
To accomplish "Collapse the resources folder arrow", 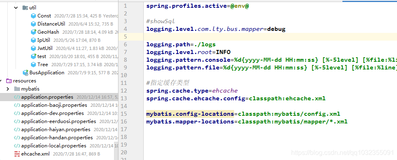I will (x=1, y=81).
